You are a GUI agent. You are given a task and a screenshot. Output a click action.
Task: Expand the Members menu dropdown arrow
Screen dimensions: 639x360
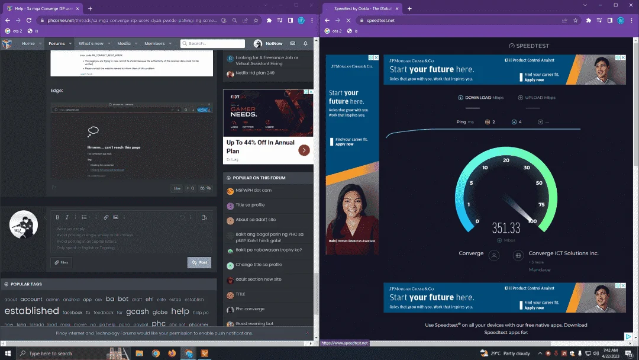[x=170, y=44]
